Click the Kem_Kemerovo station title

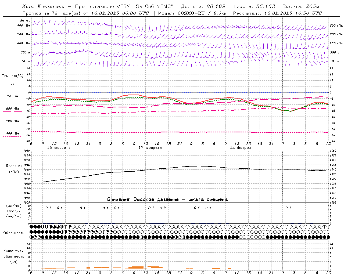43,7
